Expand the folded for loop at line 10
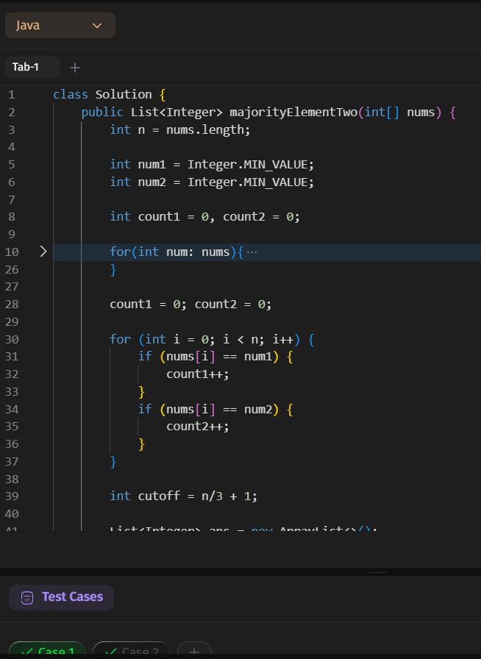Screen dimensions: 481x659 pyautogui.click(x=43, y=252)
